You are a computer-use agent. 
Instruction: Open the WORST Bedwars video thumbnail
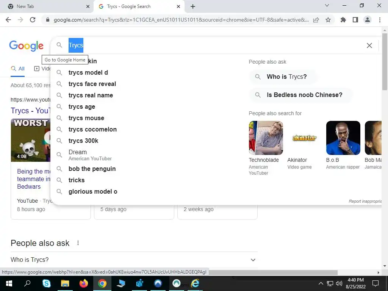click(x=30, y=140)
